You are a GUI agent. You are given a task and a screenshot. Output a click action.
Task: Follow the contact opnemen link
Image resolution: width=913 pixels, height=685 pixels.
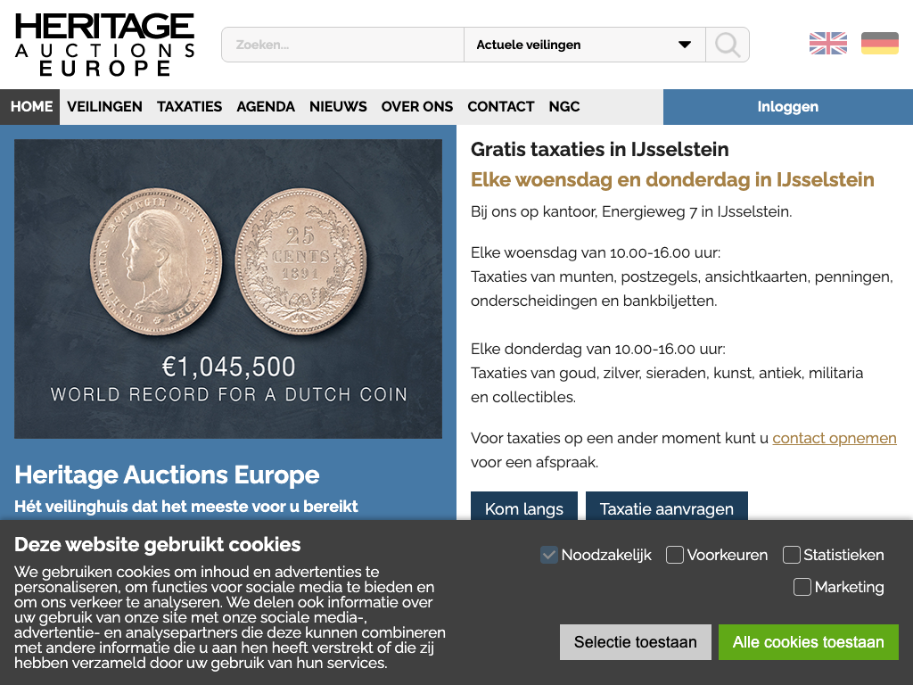pos(835,438)
